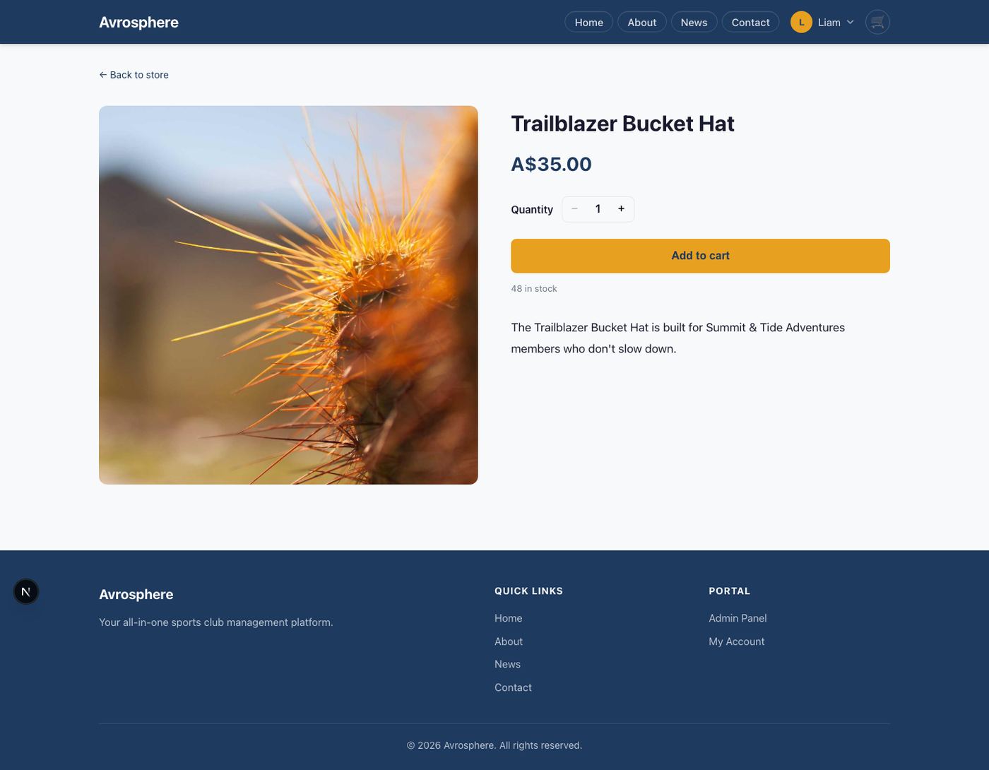Decrease quantity with the minus icon

(x=574, y=208)
